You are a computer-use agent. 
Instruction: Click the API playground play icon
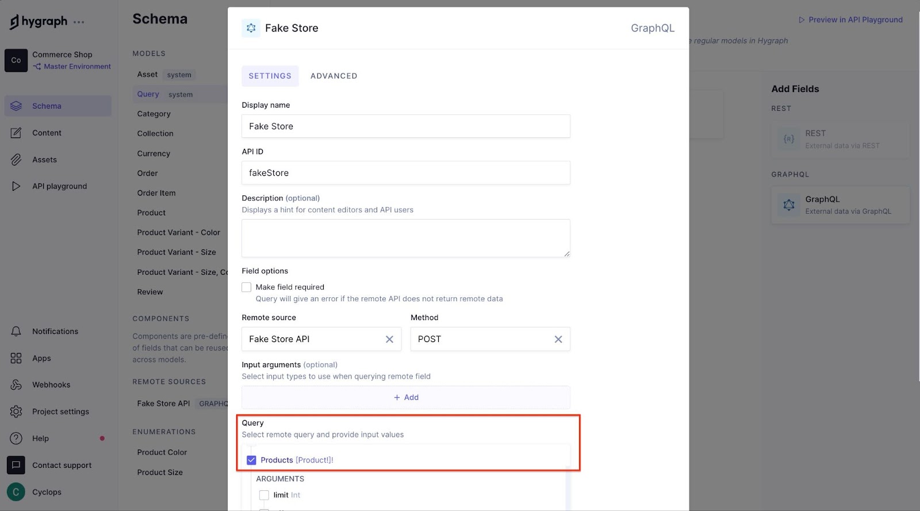(x=16, y=186)
